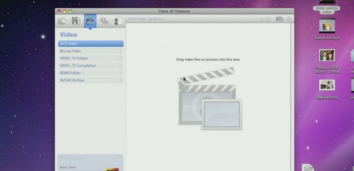Open the help question mark icon
The height and width of the screenshot is (171, 354).
click(x=289, y=19)
